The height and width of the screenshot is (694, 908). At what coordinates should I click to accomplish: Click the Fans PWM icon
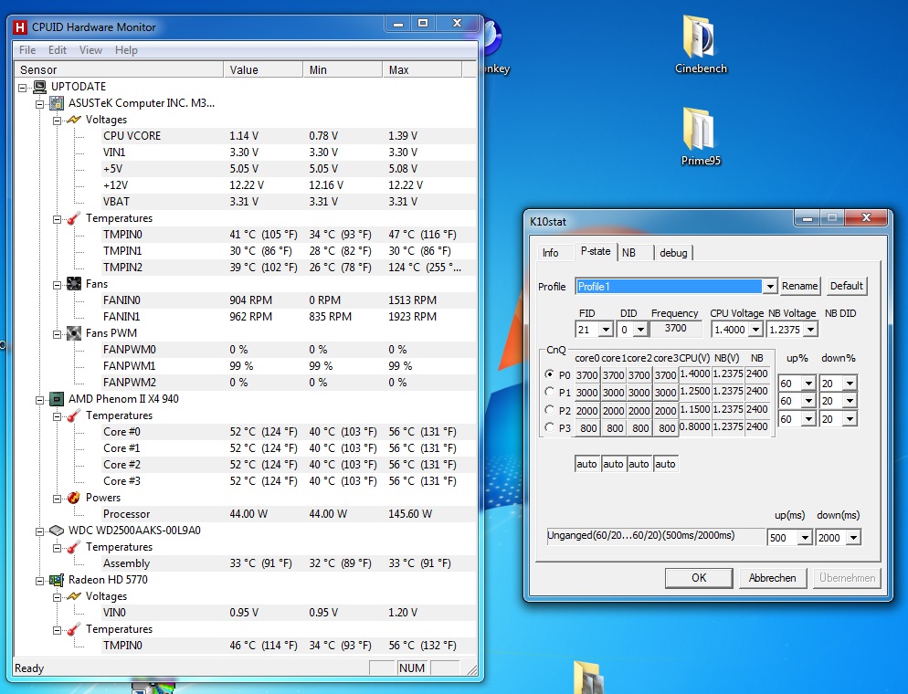click(x=74, y=333)
